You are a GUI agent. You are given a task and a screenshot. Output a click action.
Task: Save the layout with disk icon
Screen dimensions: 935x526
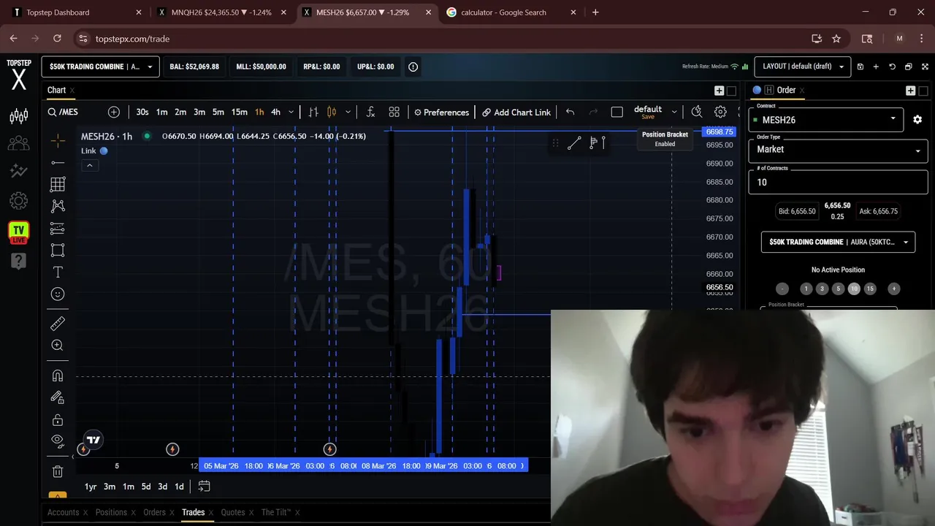pos(860,66)
